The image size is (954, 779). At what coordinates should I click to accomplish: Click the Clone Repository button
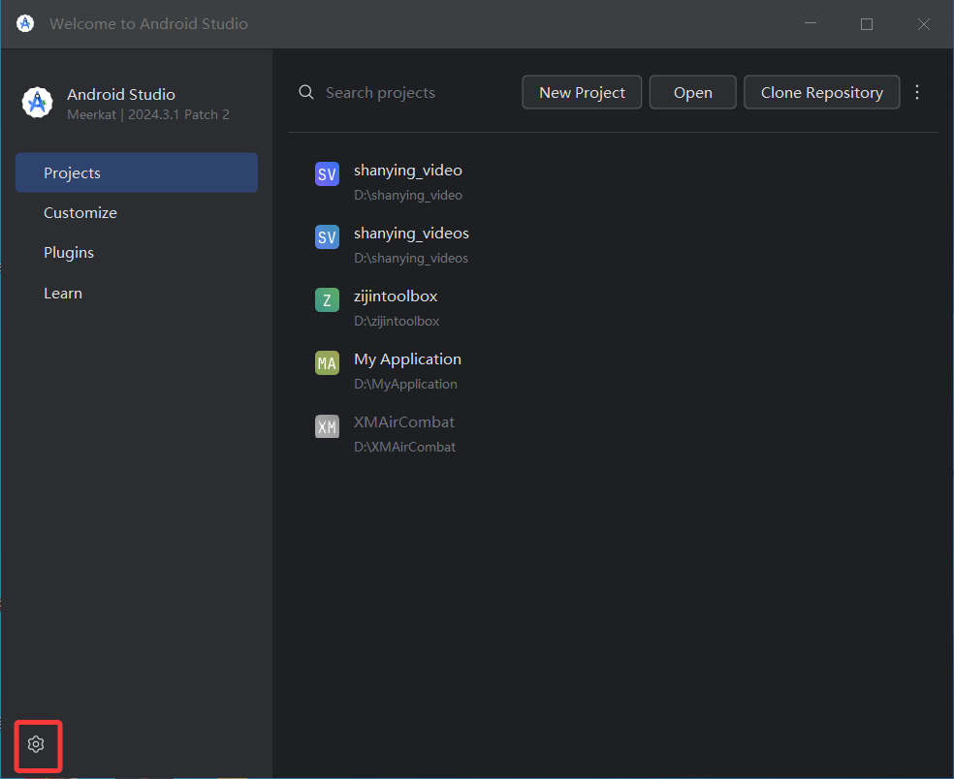point(821,92)
